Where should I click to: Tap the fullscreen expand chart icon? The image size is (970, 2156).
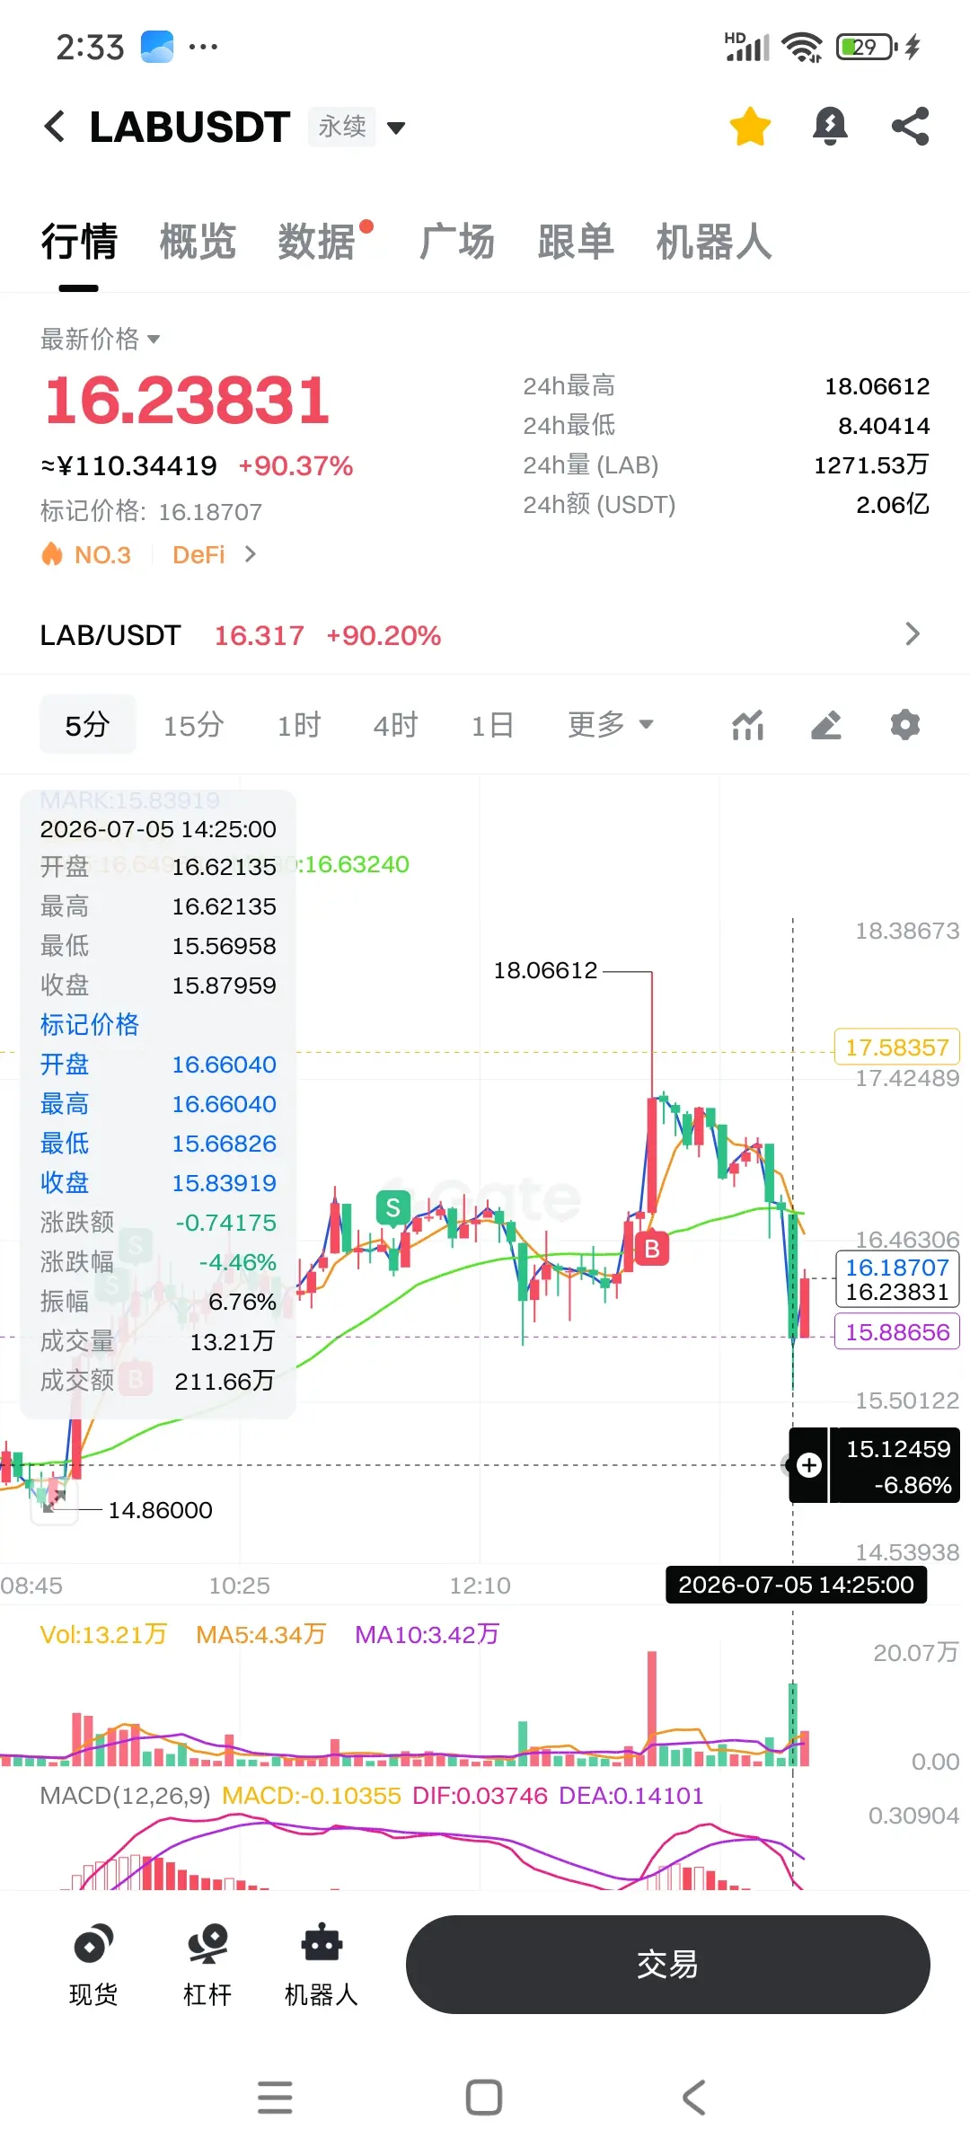click(x=54, y=1501)
